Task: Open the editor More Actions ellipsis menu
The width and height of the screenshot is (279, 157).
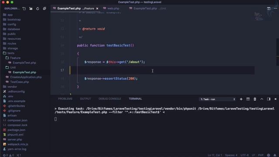Action: click(x=275, y=9)
